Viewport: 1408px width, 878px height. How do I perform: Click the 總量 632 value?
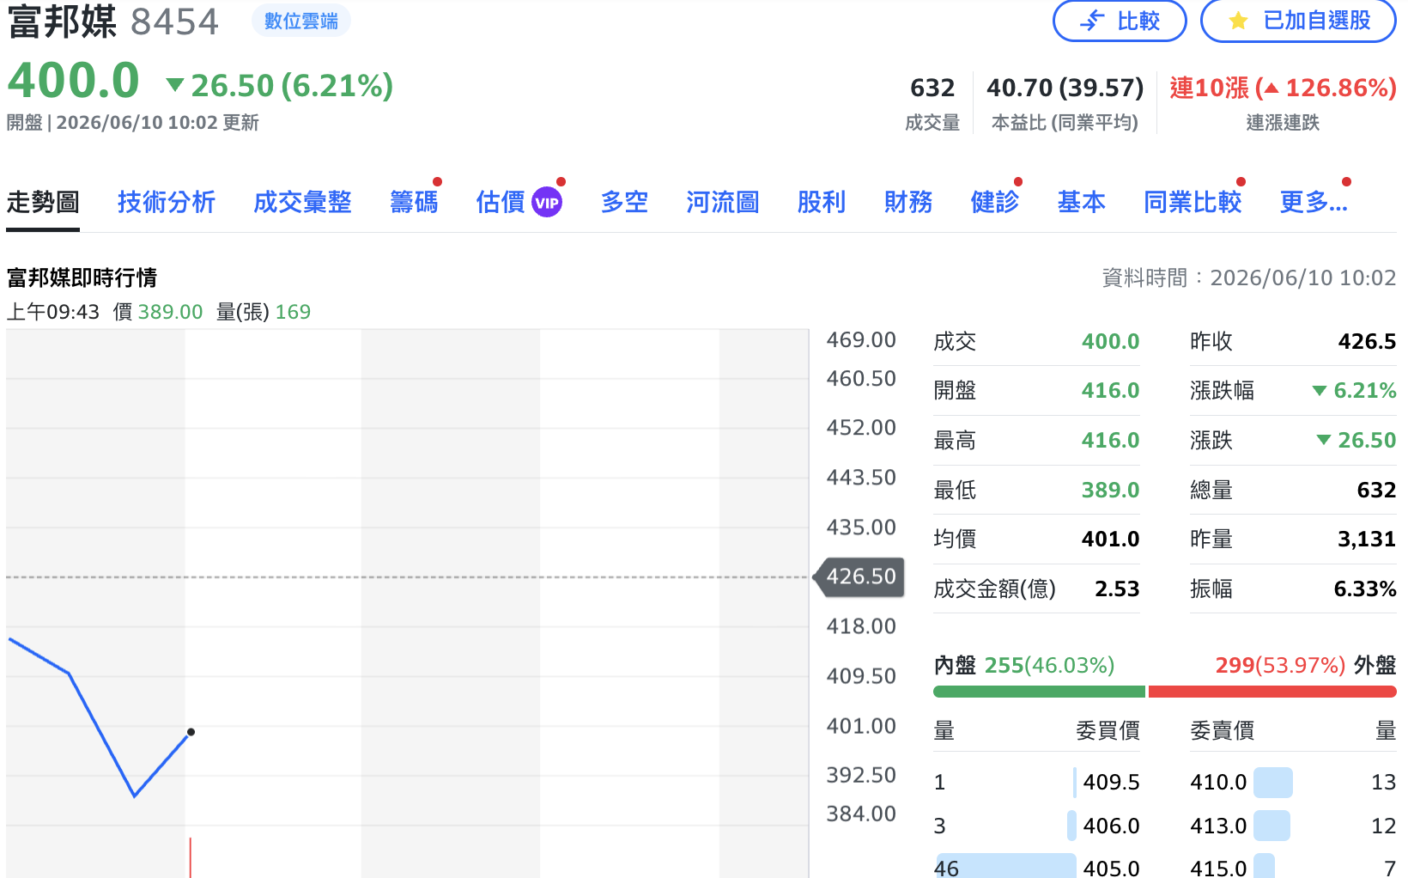coord(1376,491)
